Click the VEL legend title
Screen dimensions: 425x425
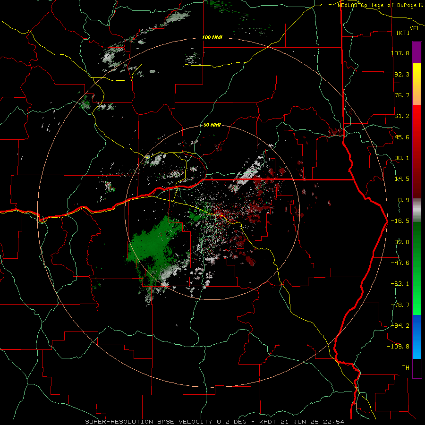(x=415, y=28)
